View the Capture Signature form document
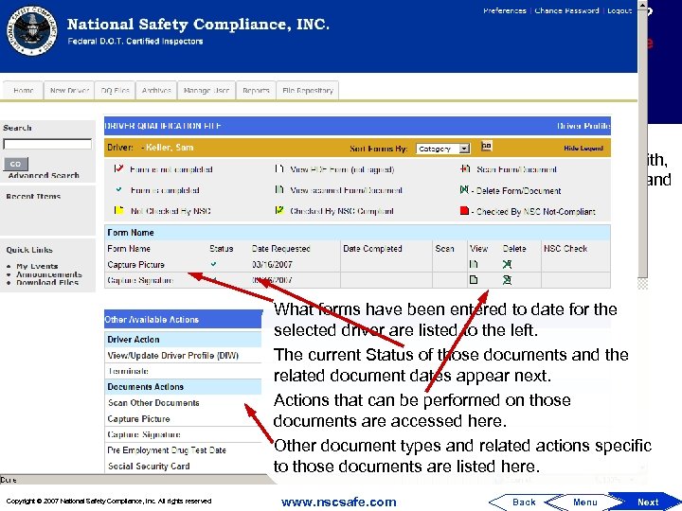The height and width of the screenshot is (511, 682). pos(474,280)
